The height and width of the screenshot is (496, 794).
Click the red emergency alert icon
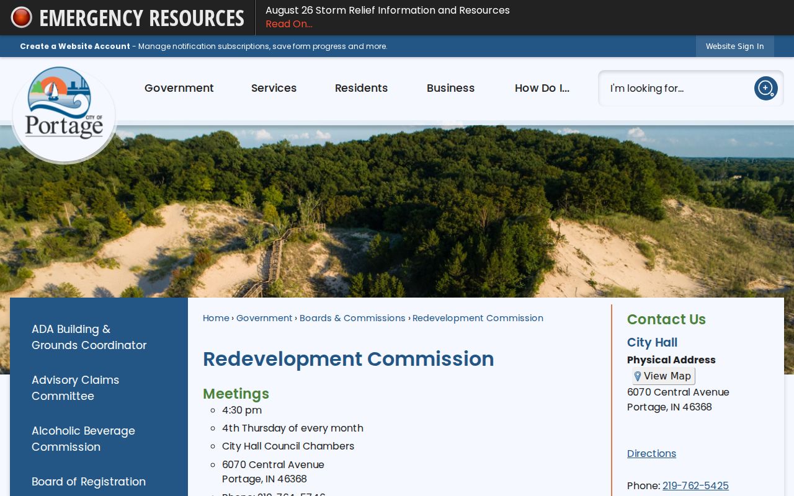pos(21,17)
